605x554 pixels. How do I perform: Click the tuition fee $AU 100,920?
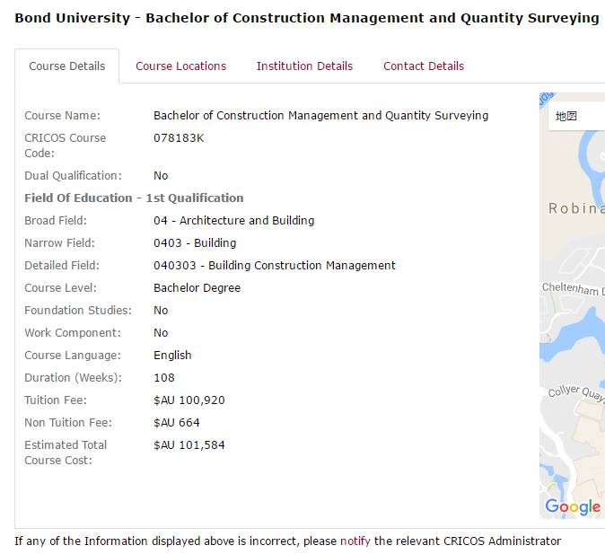189,400
